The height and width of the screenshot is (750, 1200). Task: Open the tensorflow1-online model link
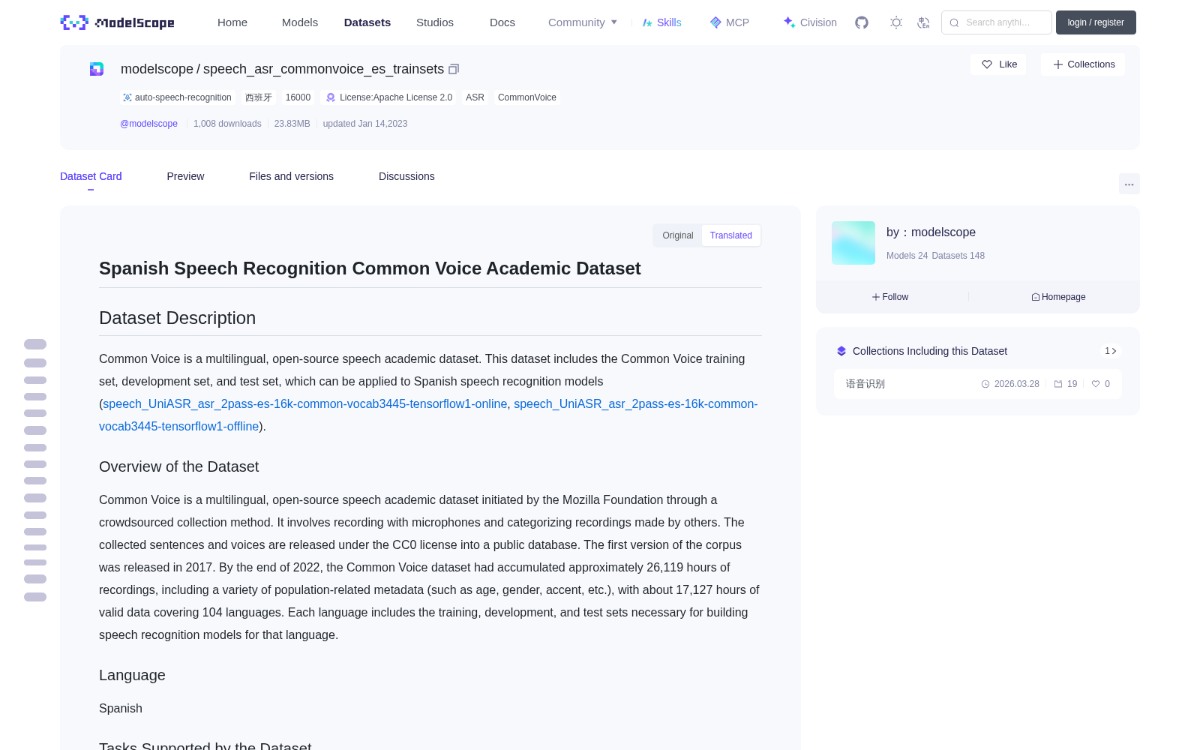pos(305,403)
